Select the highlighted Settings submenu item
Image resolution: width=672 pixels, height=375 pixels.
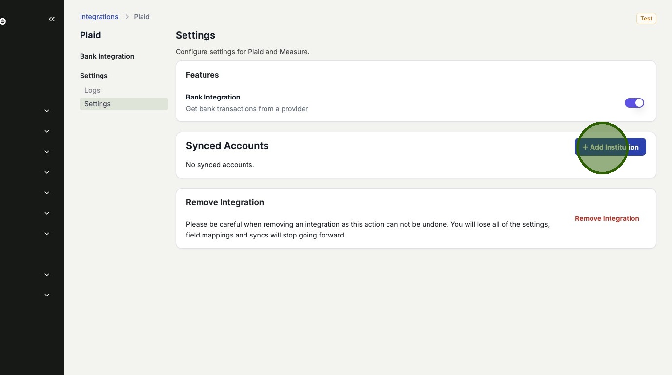point(98,104)
